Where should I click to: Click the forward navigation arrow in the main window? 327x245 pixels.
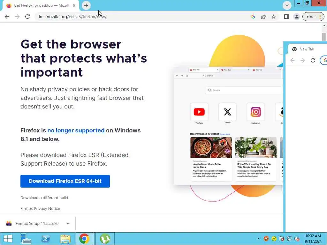[17, 17]
